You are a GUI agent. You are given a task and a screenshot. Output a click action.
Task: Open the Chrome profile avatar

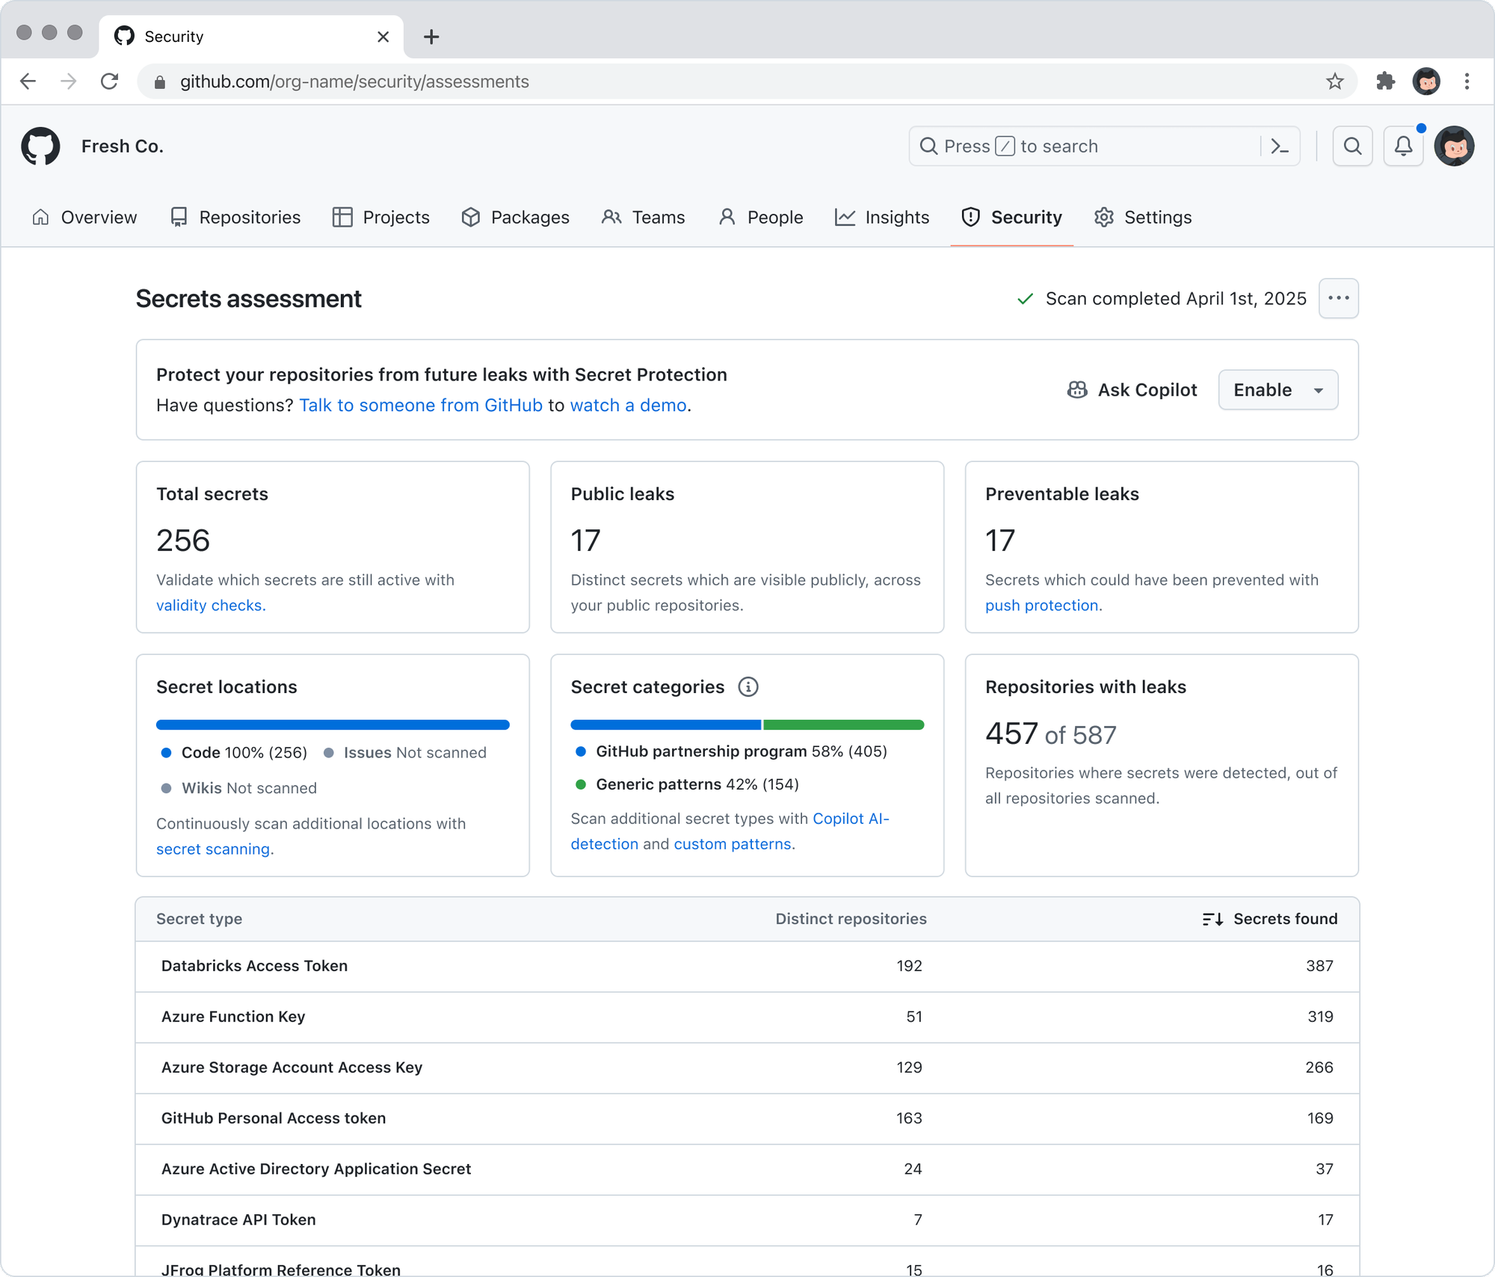(x=1426, y=81)
